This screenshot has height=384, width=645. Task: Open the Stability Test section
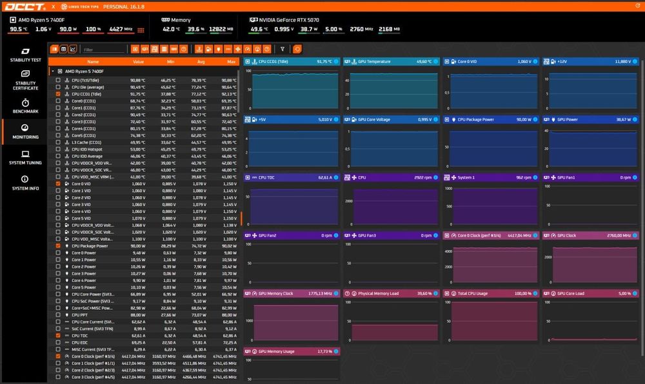pos(25,55)
